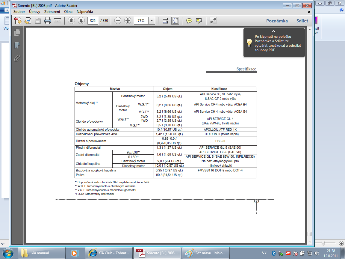Open Attachments paperclip panel

pos(17,58)
